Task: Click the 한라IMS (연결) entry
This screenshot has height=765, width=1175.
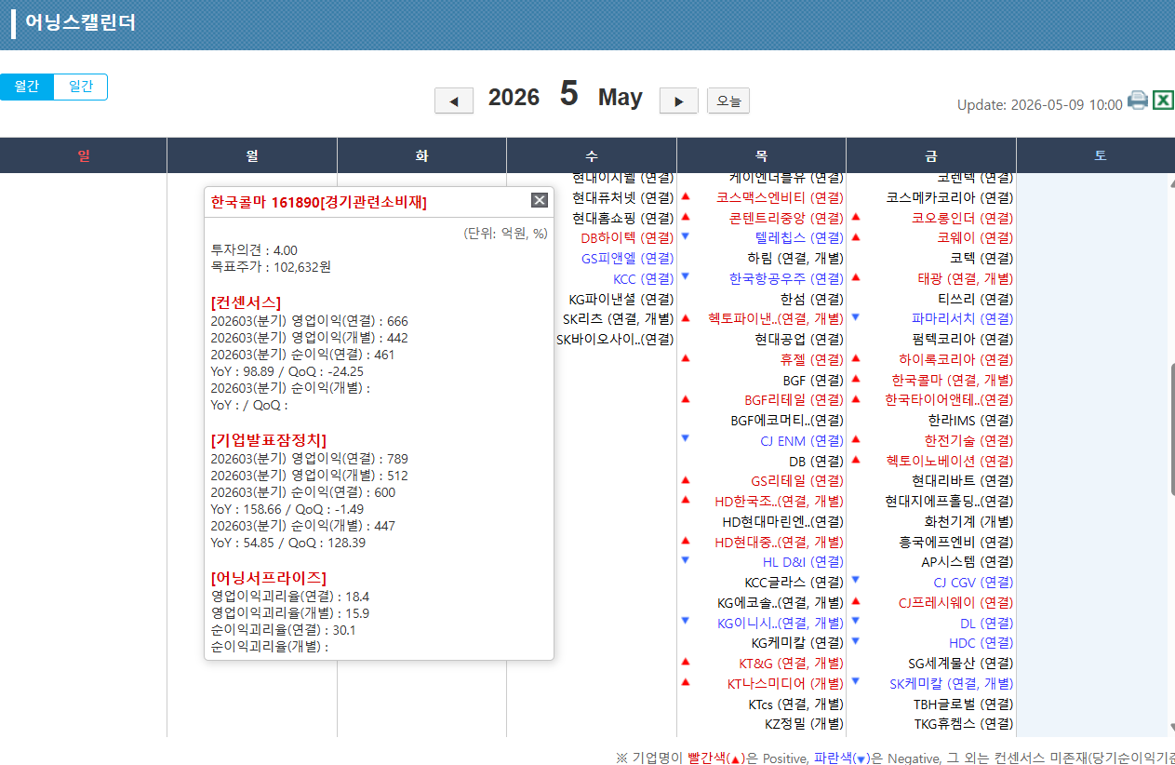Action: point(970,420)
